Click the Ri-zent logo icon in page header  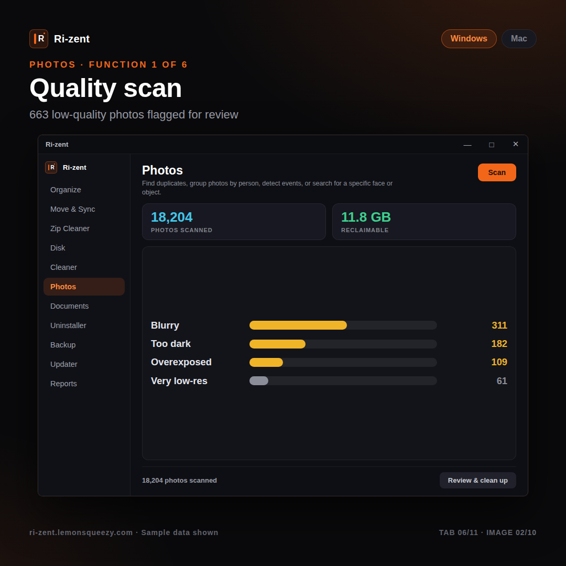pyautogui.click(x=39, y=39)
